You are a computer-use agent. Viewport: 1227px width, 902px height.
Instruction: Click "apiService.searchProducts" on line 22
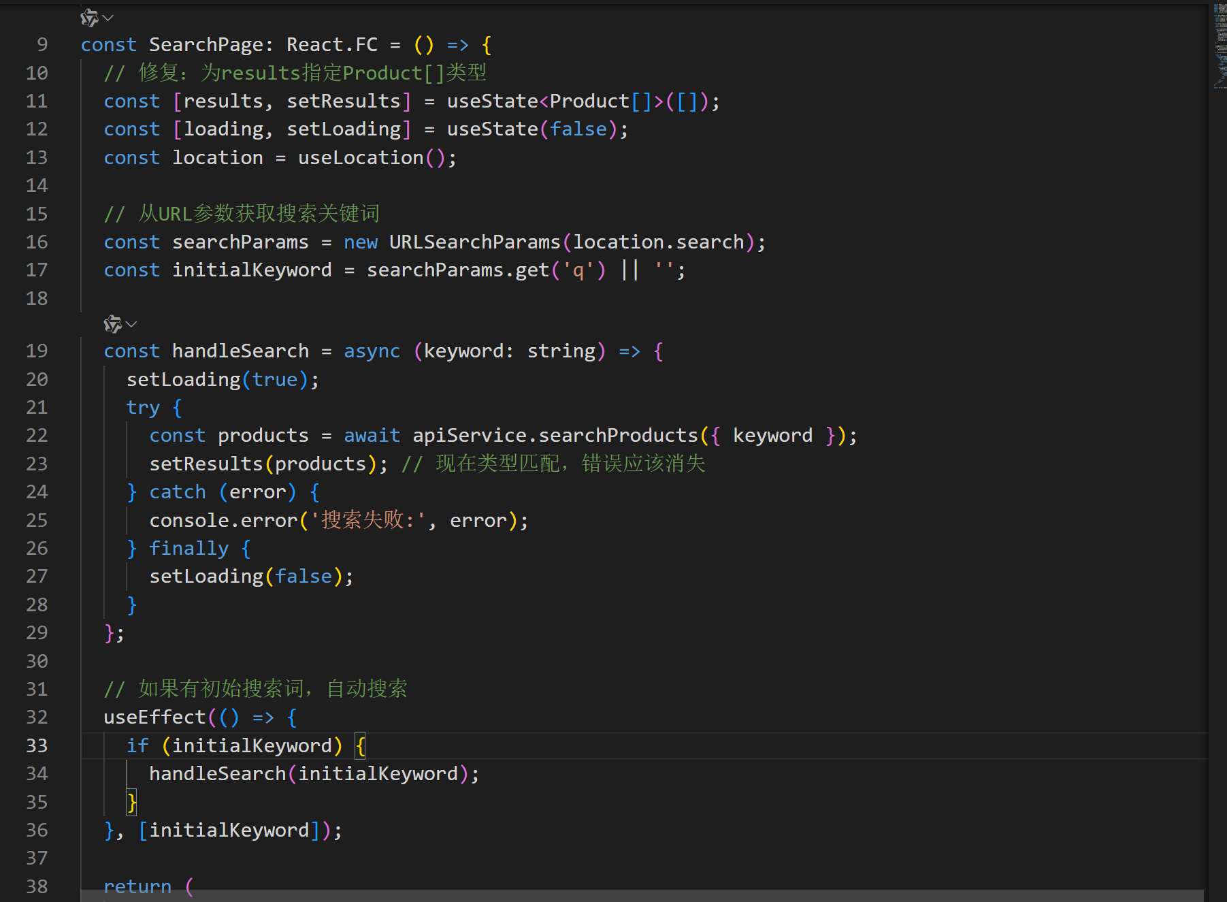(555, 436)
